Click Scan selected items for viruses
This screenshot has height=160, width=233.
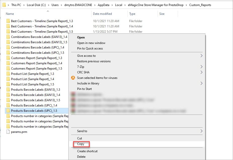pos(97,78)
